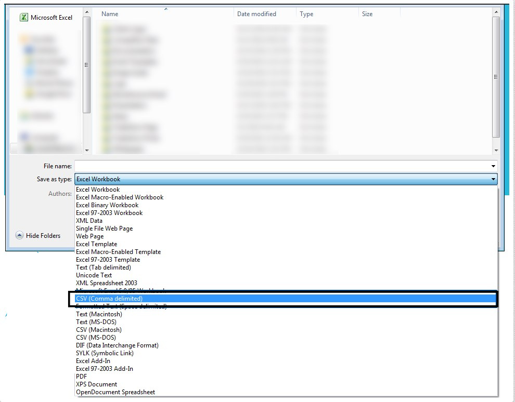Click the Hide Folders arrow icon
Viewport: 515px width, 402px height.
tap(19, 235)
